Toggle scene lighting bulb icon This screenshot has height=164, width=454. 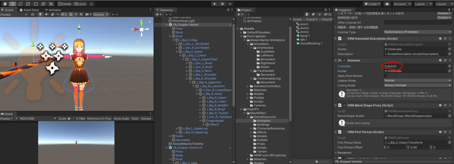pos(40,14)
